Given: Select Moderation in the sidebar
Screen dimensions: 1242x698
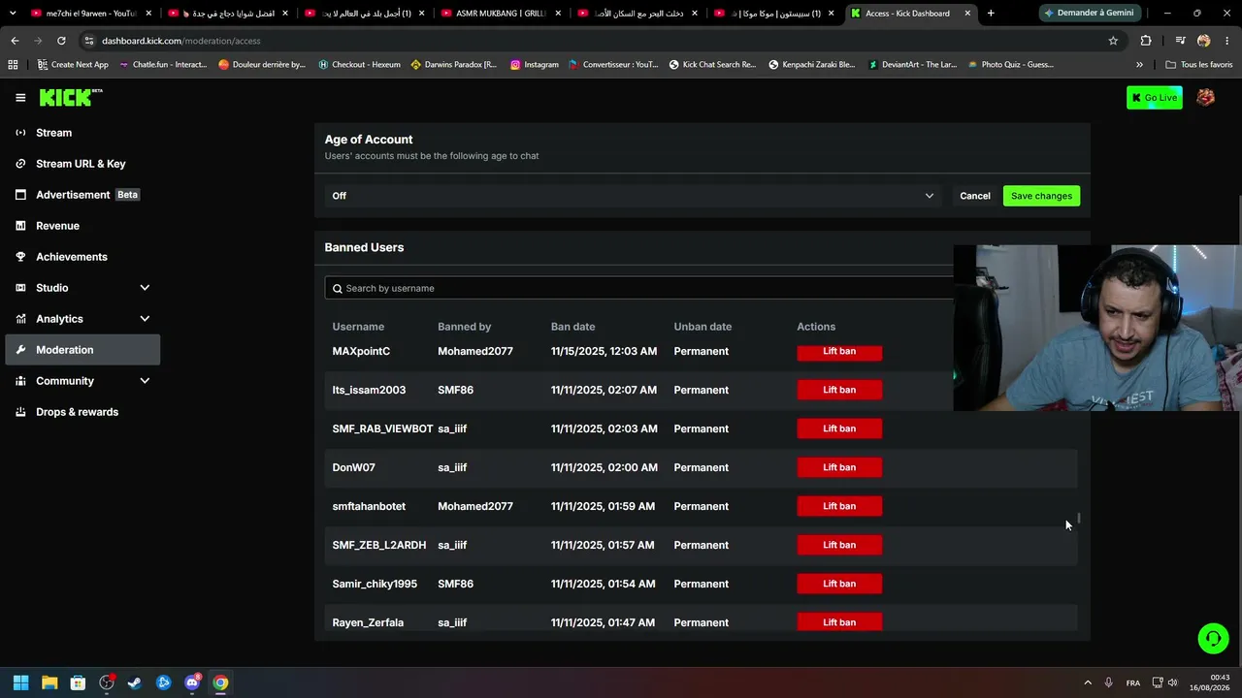Looking at the screenshot, I should pyautogui.click(x=82, y=350).
